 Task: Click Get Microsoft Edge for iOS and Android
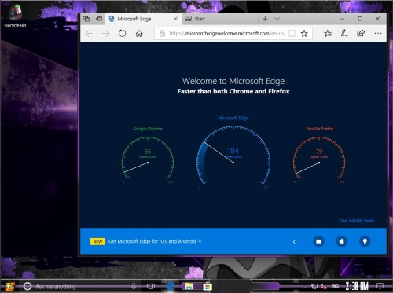152,241
